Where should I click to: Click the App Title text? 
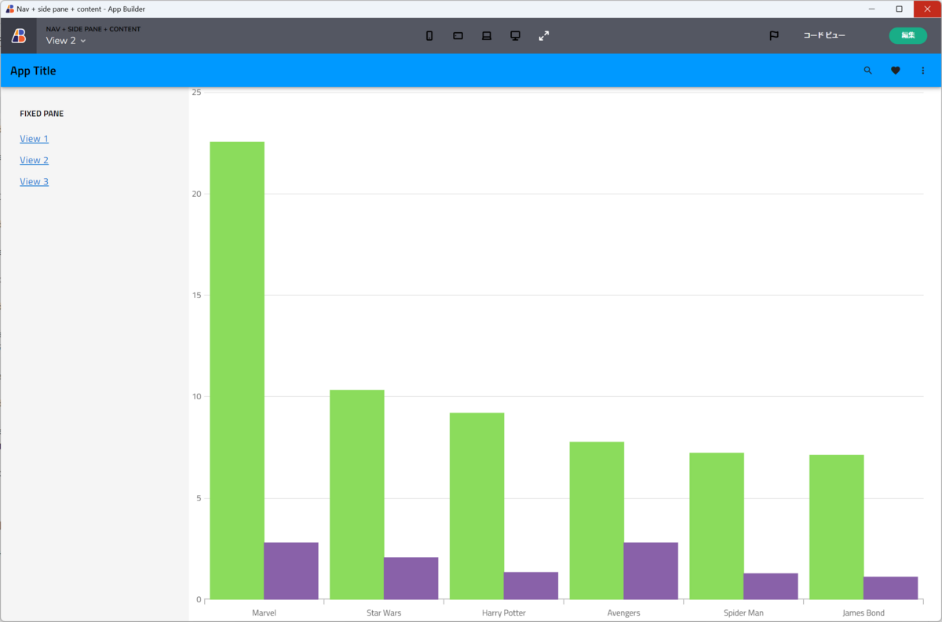(33, 71)
